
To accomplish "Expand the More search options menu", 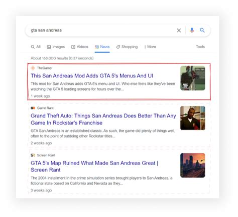I will coord(150,47).
